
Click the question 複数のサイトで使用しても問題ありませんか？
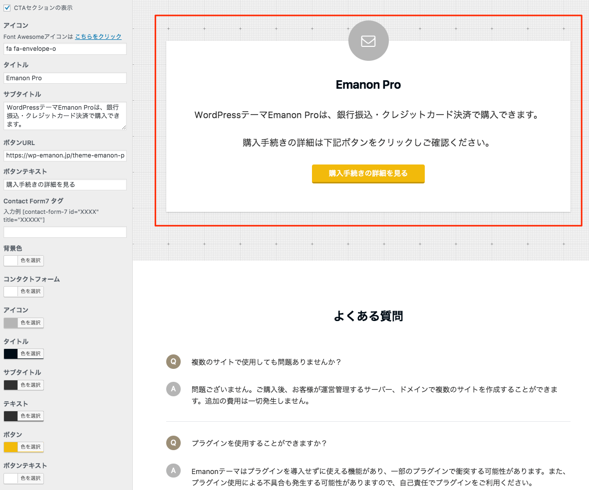(267, 362)
